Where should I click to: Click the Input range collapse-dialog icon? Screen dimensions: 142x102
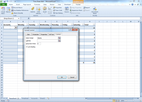click(59, 38)
